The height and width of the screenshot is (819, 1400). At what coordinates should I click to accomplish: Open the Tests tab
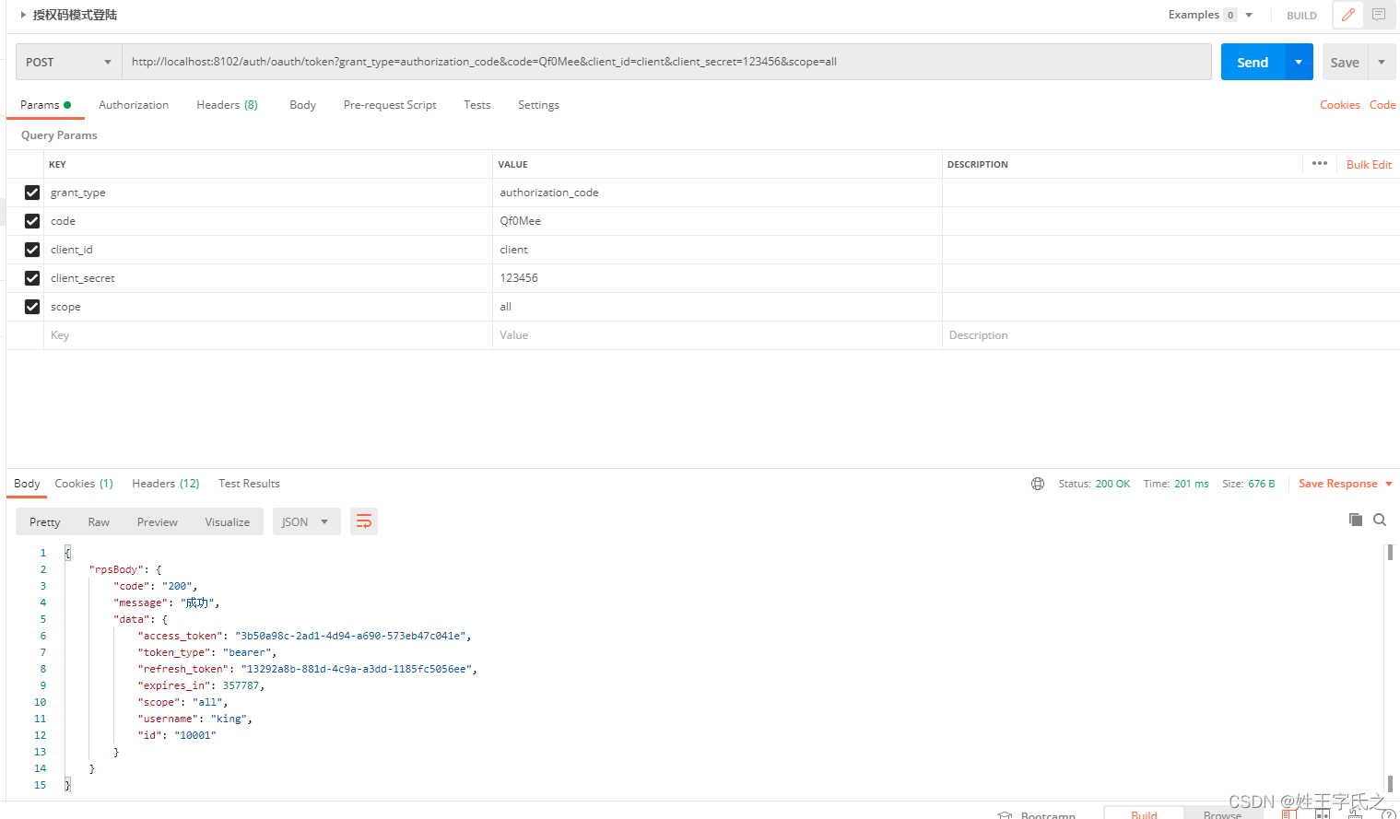tap(477, 105)
